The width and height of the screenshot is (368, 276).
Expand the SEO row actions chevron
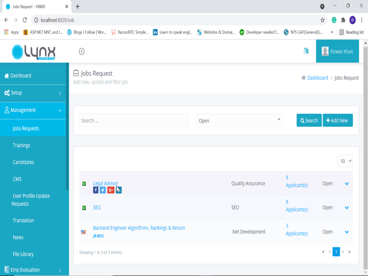(347, 208)
